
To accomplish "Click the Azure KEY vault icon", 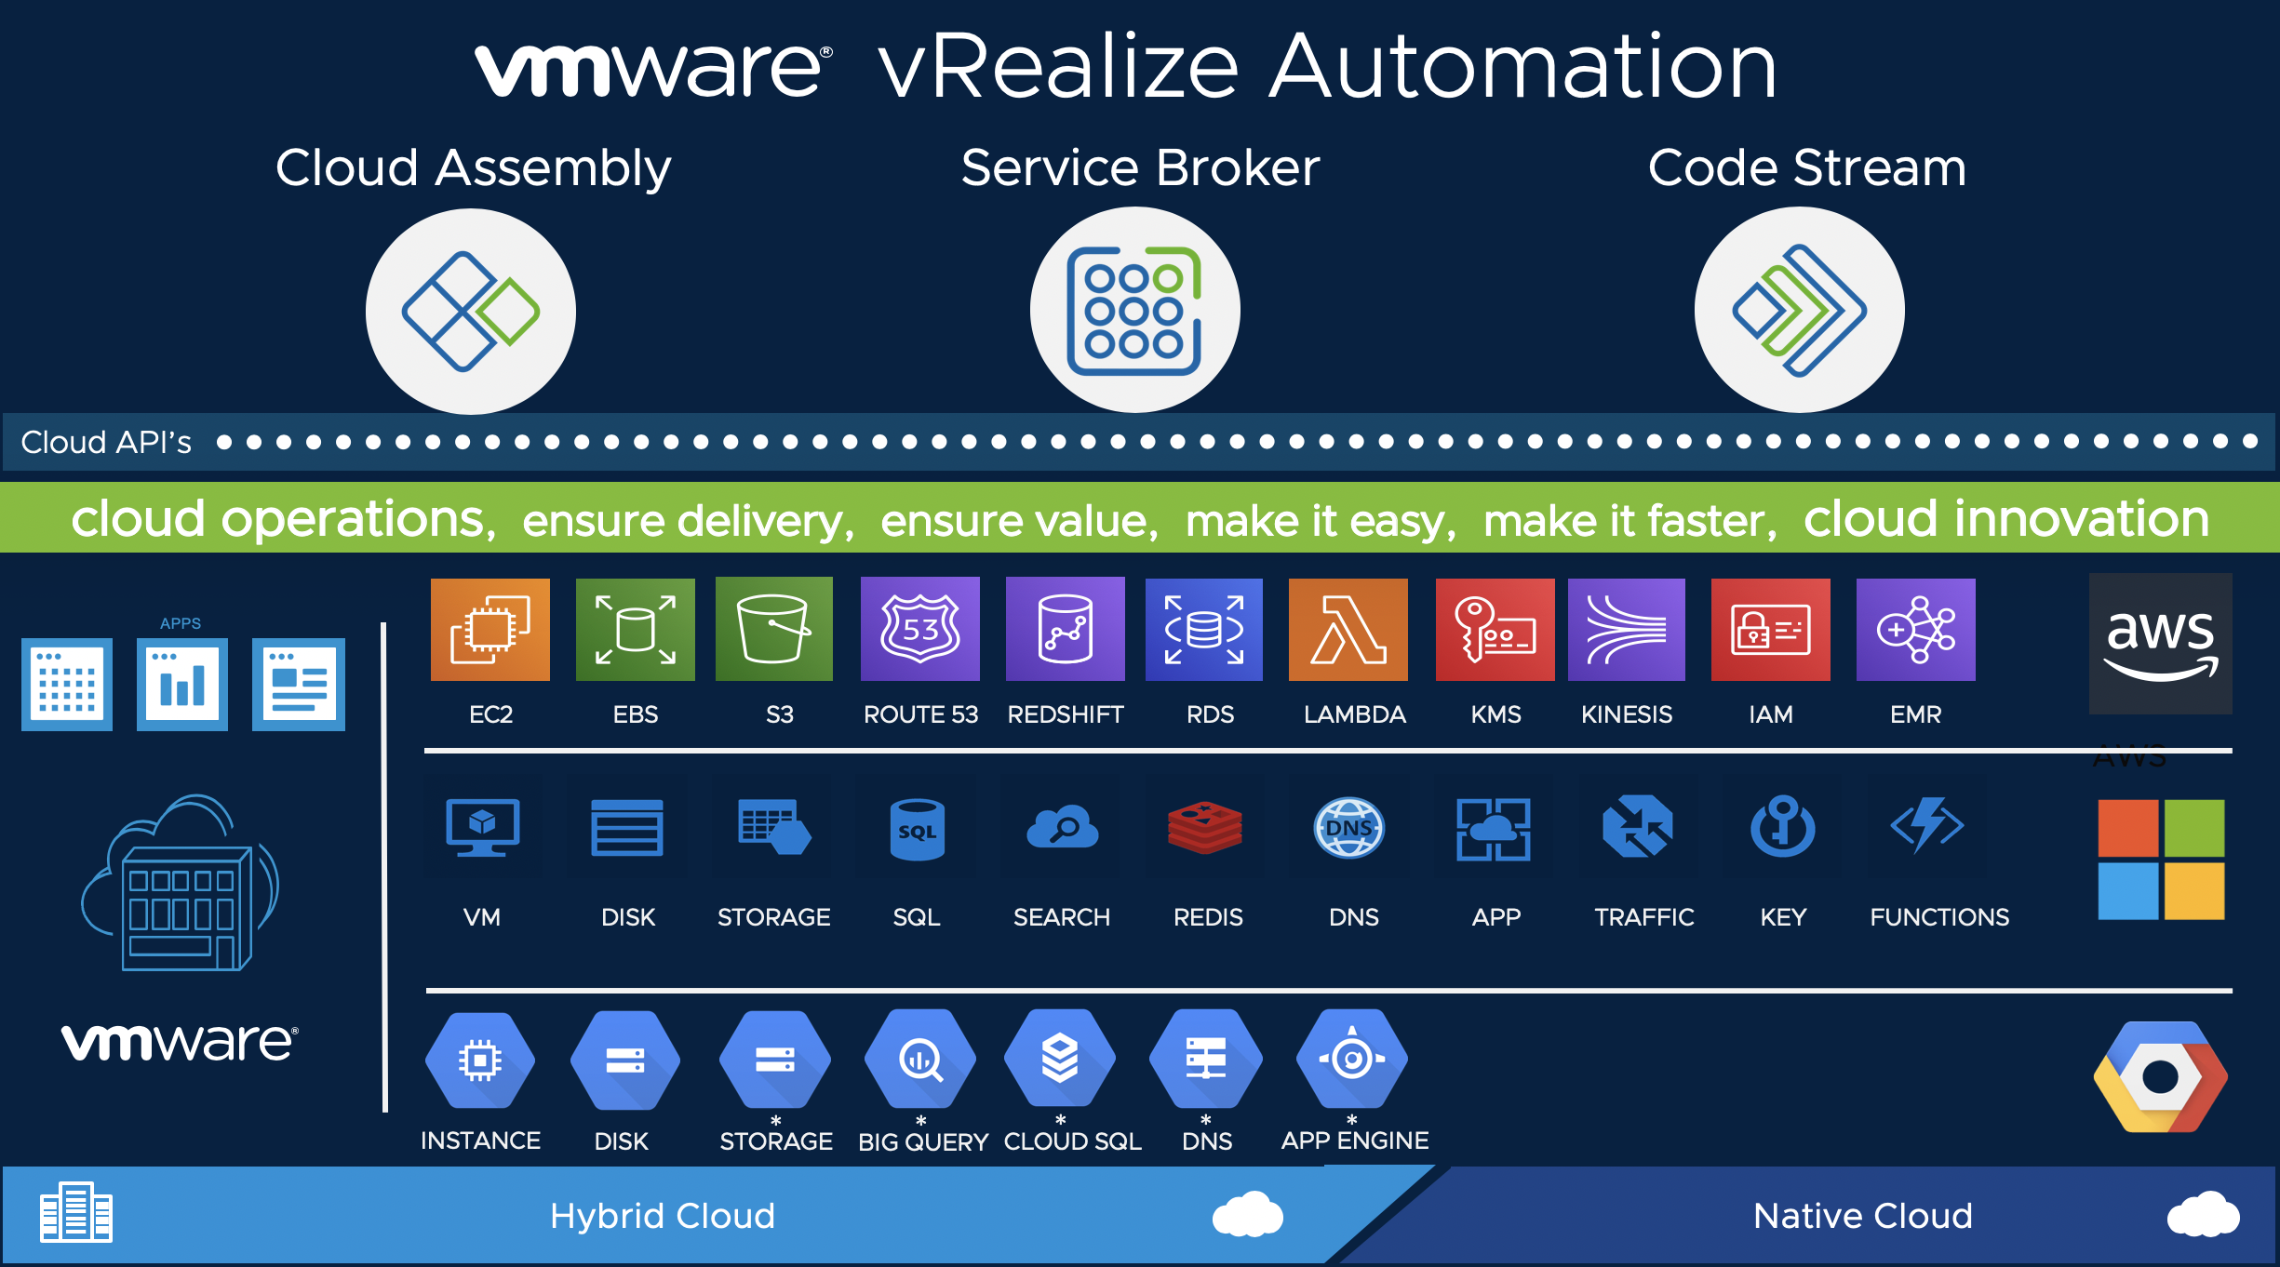I will click(x=1782, y=827).
